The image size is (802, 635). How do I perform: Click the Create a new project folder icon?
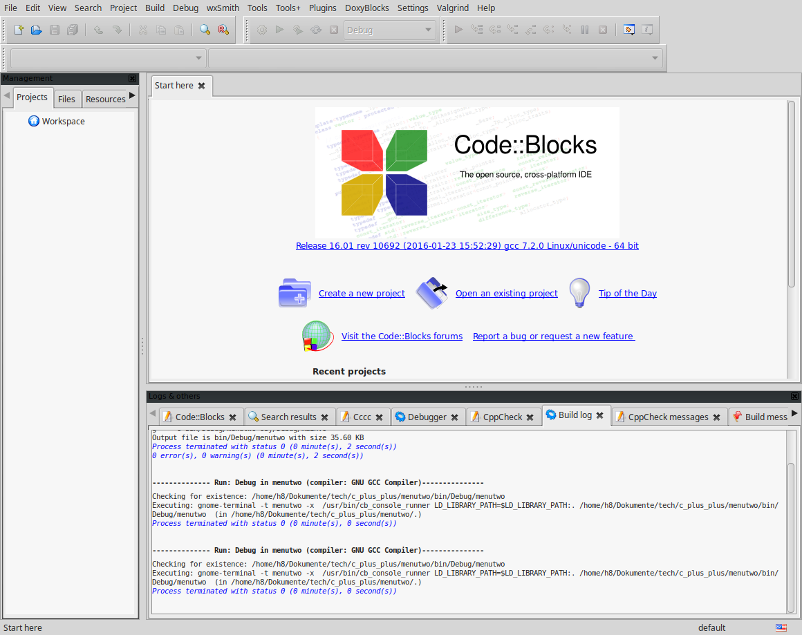click(x=295, y=293)
